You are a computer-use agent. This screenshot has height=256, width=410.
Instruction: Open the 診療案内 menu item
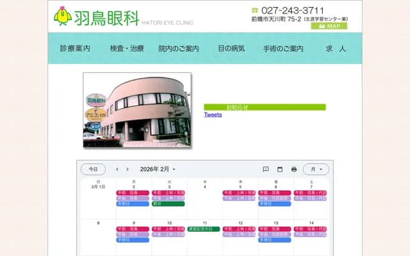click(75, 49)
